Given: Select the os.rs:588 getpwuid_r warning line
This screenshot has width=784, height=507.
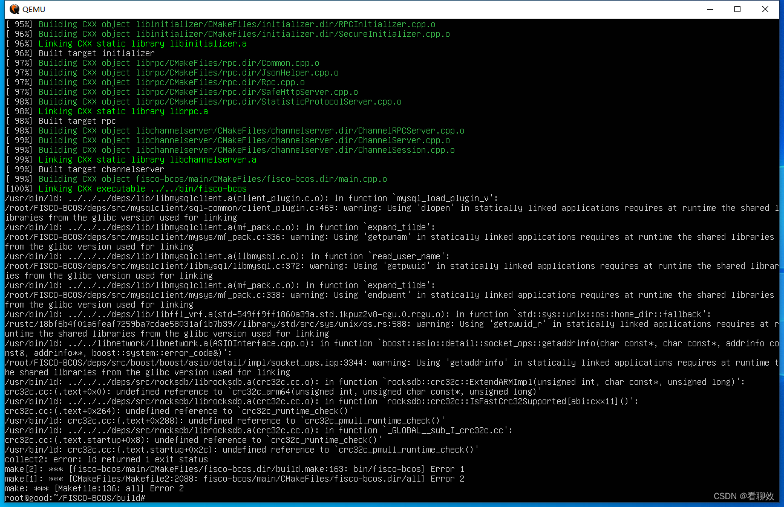Looking at the screenshot, I should 392,329.
